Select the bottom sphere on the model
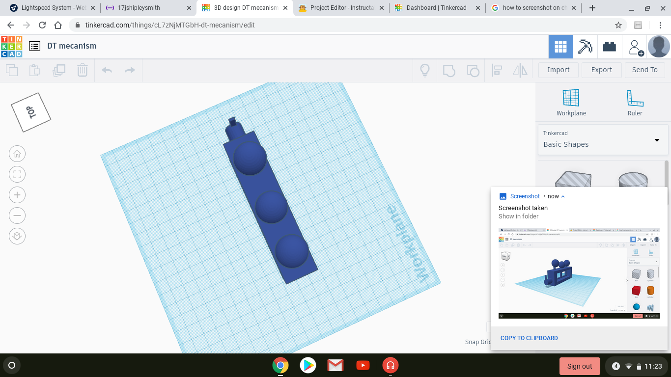 click(292, 251)
